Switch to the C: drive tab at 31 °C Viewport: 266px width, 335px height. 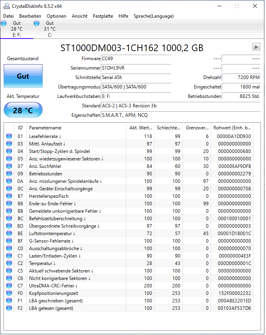(49, 29)
